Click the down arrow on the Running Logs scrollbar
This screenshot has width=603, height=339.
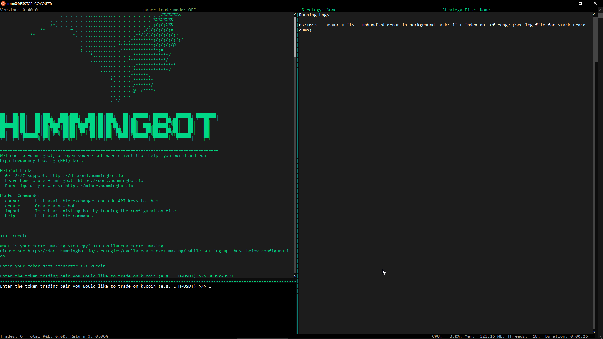594,331
